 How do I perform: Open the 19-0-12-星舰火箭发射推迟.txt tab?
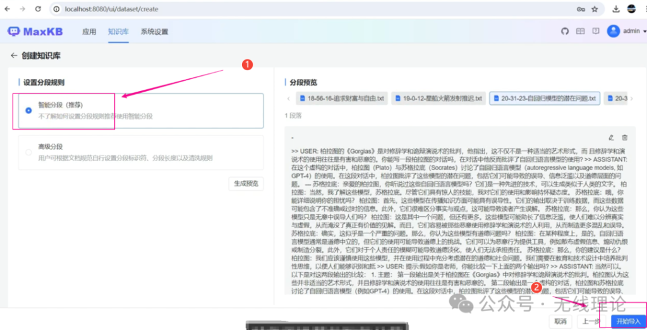tap(438, 98)
